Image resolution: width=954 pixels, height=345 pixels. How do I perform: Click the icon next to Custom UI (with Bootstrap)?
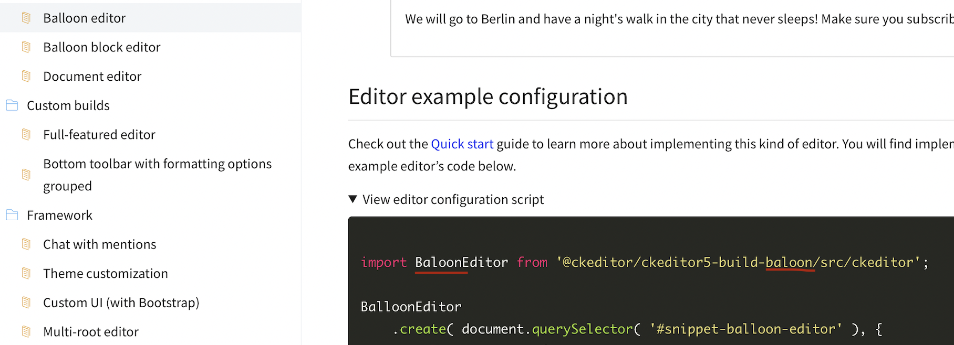pyautogui.click(x=25, y=302)
